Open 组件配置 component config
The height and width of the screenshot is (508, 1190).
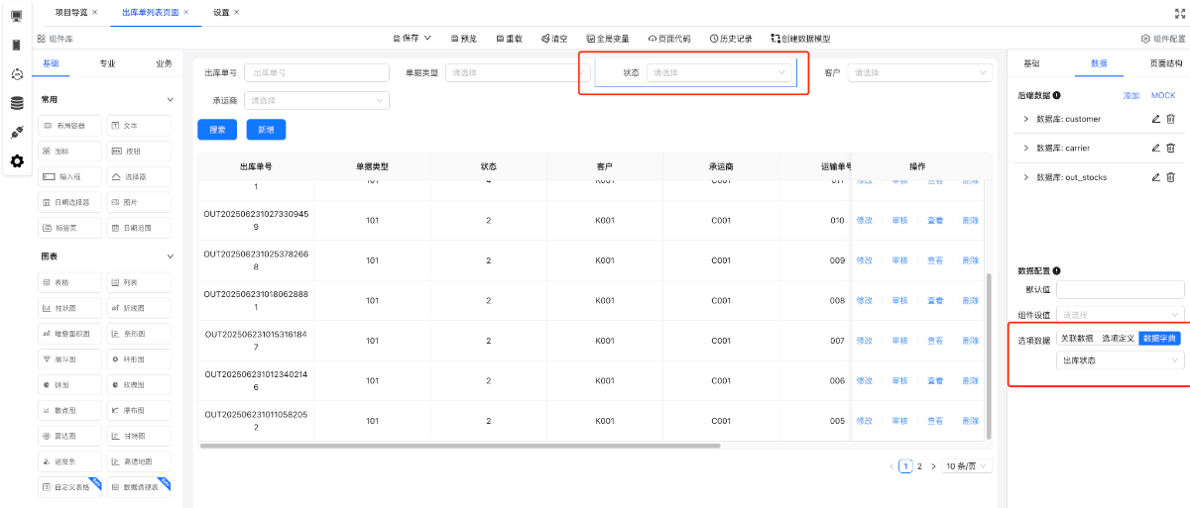tap(1163, 39)
